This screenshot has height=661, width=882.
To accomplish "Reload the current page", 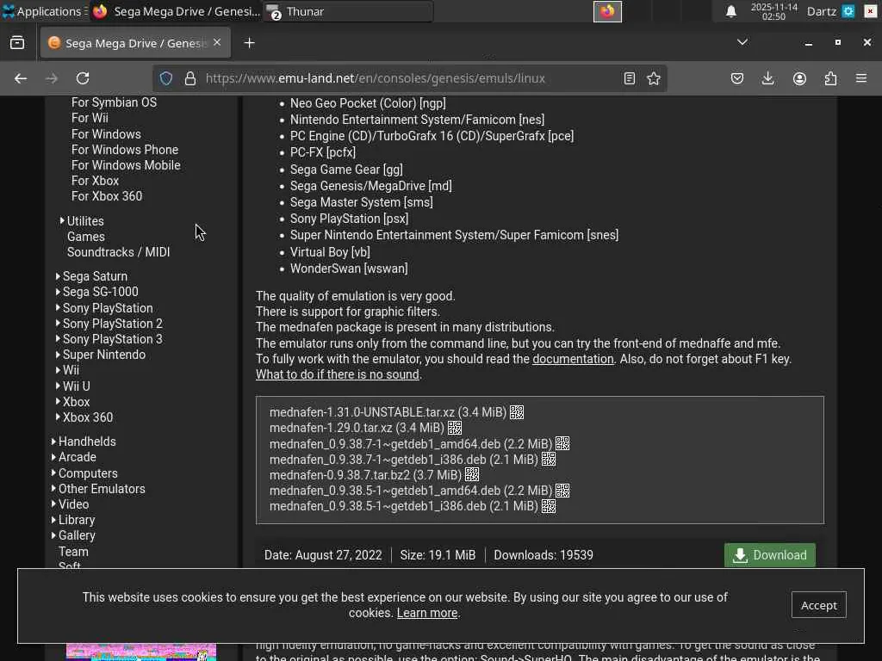I will pos(83,78).
